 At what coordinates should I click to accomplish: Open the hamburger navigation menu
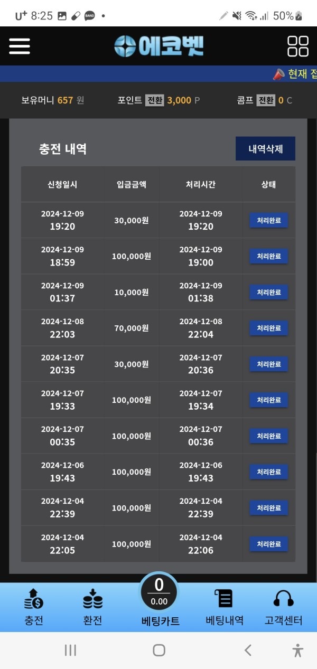(x=20, y=46)
